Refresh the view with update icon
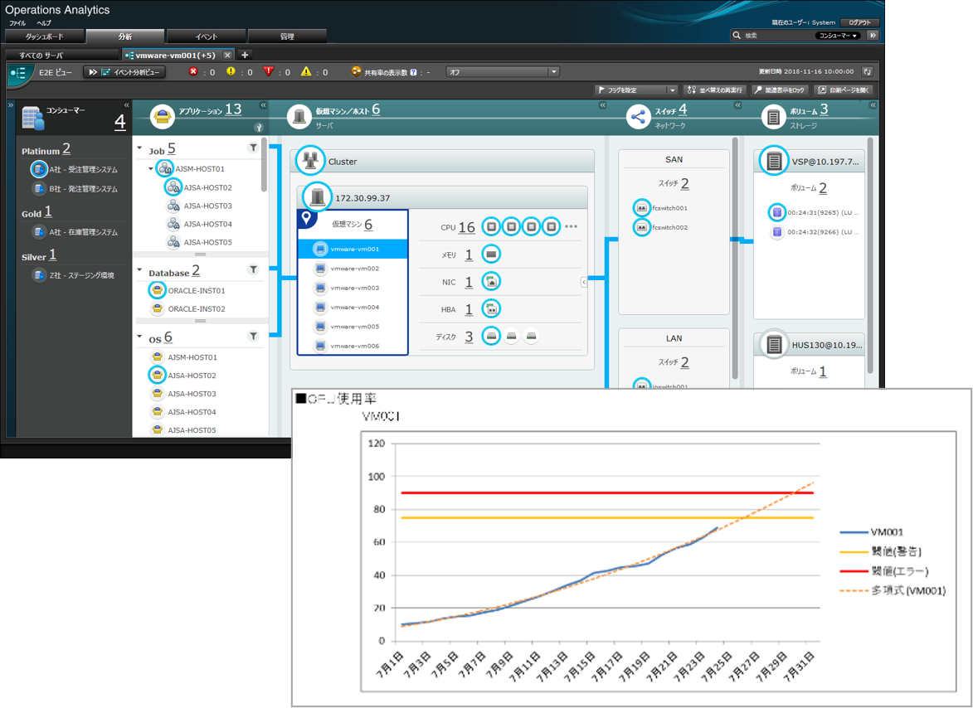The width and height of the screenshot is (973, 708). (x=867, y=72)
